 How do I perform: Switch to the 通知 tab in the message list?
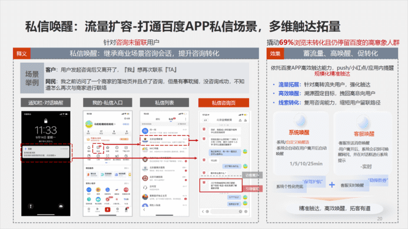[158, 119]
